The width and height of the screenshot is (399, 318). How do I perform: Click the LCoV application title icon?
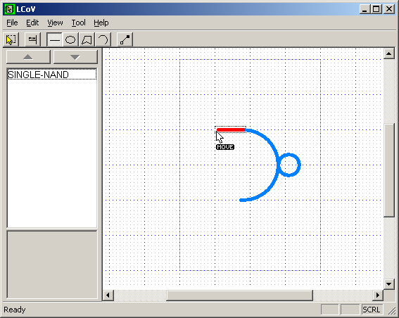[x=9, y=9]
